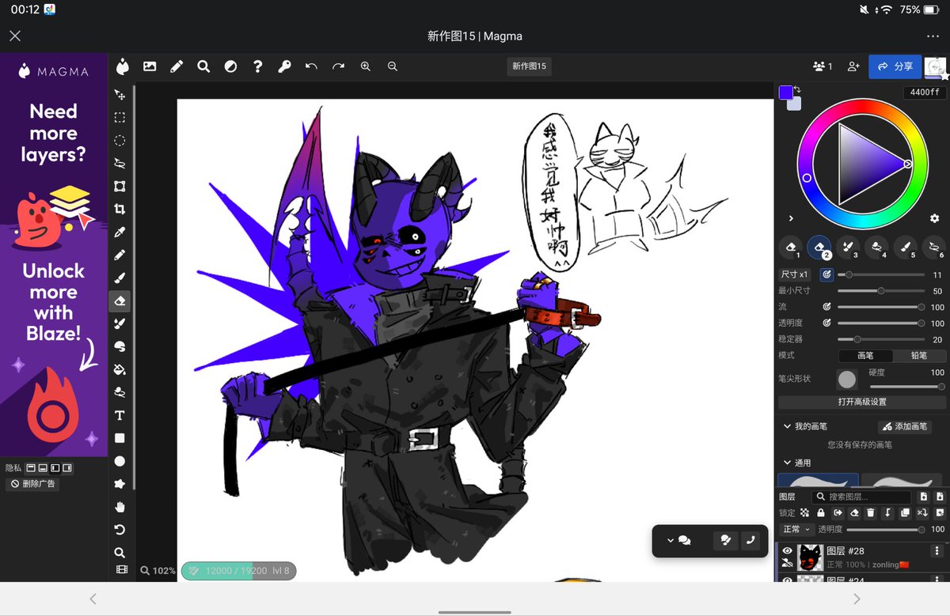950x616 pixels.
Task: Open layer #28 options menu
Action: coord(937,551)
